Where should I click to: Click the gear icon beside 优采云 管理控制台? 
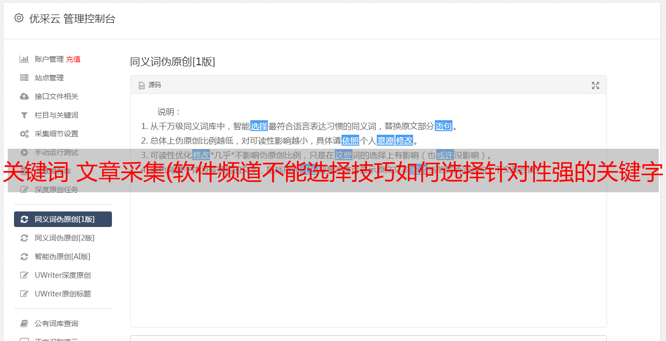[19, 18]
